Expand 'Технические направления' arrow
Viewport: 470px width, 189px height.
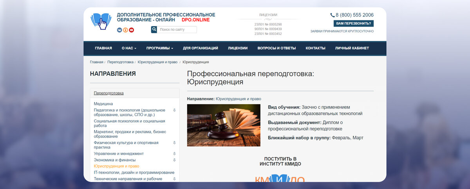tap(174, 179)
